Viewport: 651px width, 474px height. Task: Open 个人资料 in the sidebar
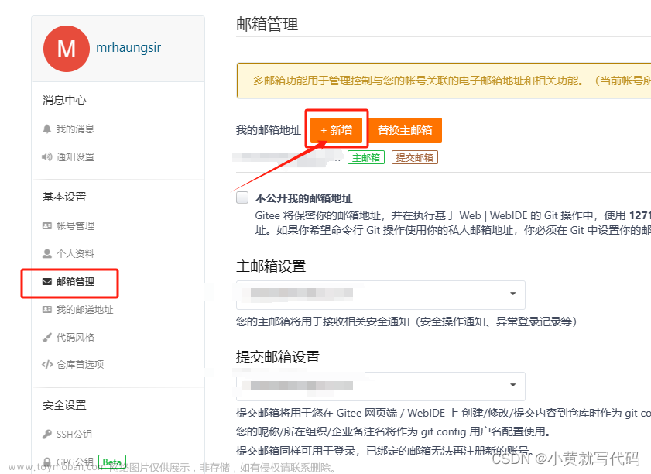(x=75, y=254)
